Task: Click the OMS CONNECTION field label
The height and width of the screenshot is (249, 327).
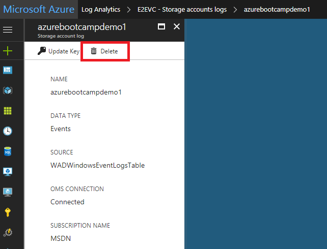Action: [x=77, y=189]
